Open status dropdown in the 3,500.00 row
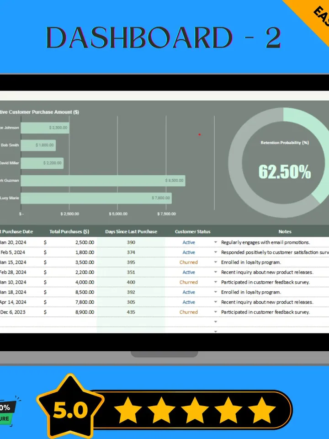 click(x=215, y=262)
